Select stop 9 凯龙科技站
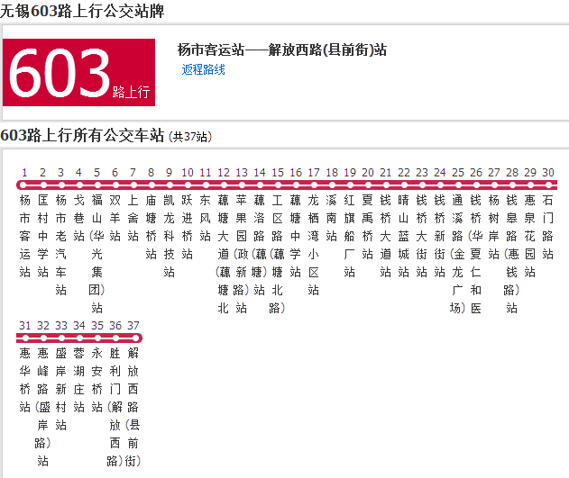The width and height of the screenshot is (569, 478). pyautogui.click(x=170, y=236)
